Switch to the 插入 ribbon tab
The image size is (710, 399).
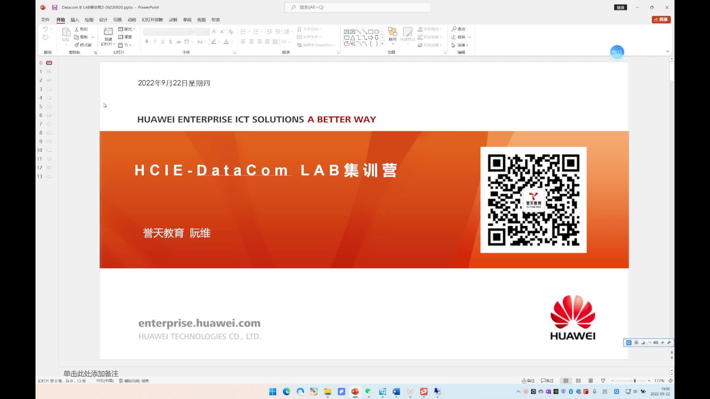click(x=74, y=20)
